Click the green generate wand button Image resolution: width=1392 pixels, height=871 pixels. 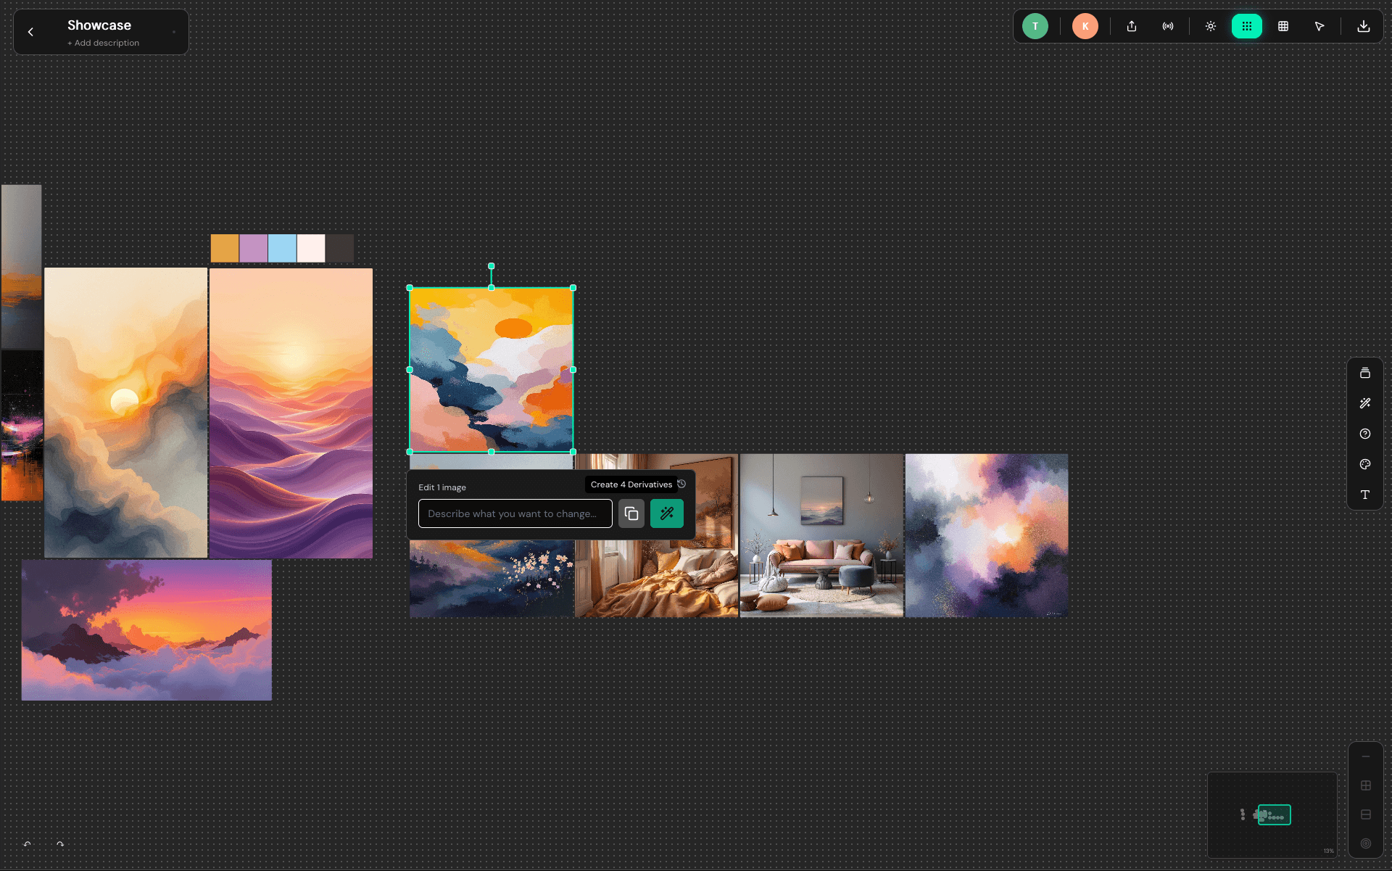(x=666, y=513)
